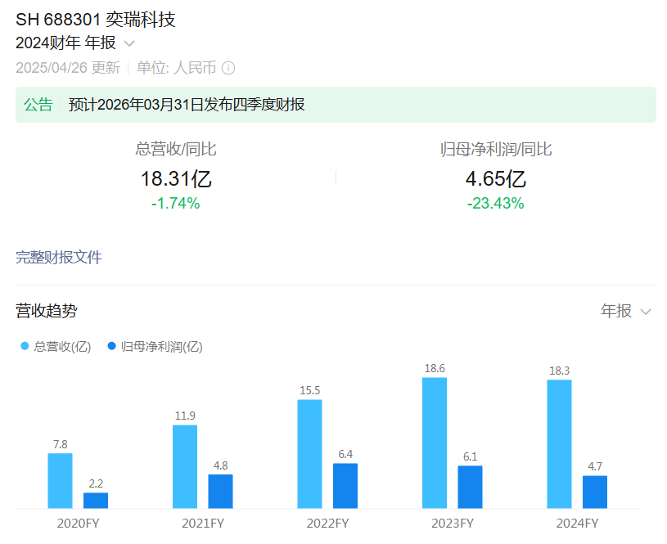
Task: Select the 2023FY net profit bar labeled 6.1
Action: [x=470, y=487]
